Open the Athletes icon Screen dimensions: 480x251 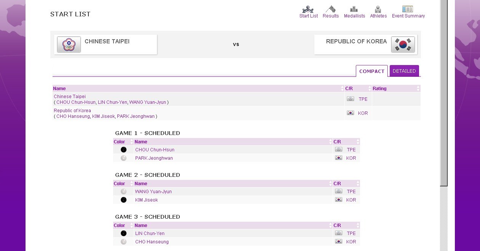point(378,10)
